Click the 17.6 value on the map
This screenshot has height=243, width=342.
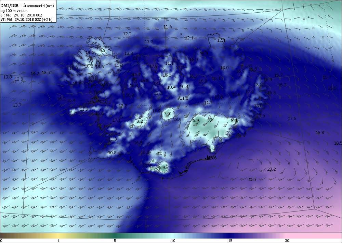(x=292, y=119)
